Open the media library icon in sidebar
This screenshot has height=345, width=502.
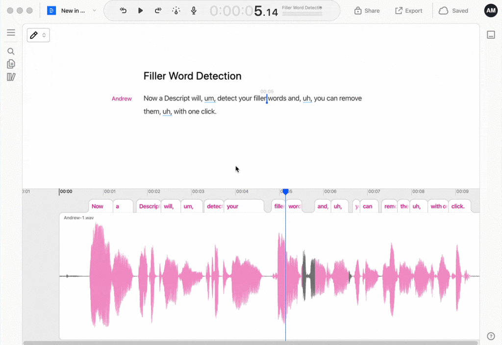[x=11, y=77]
